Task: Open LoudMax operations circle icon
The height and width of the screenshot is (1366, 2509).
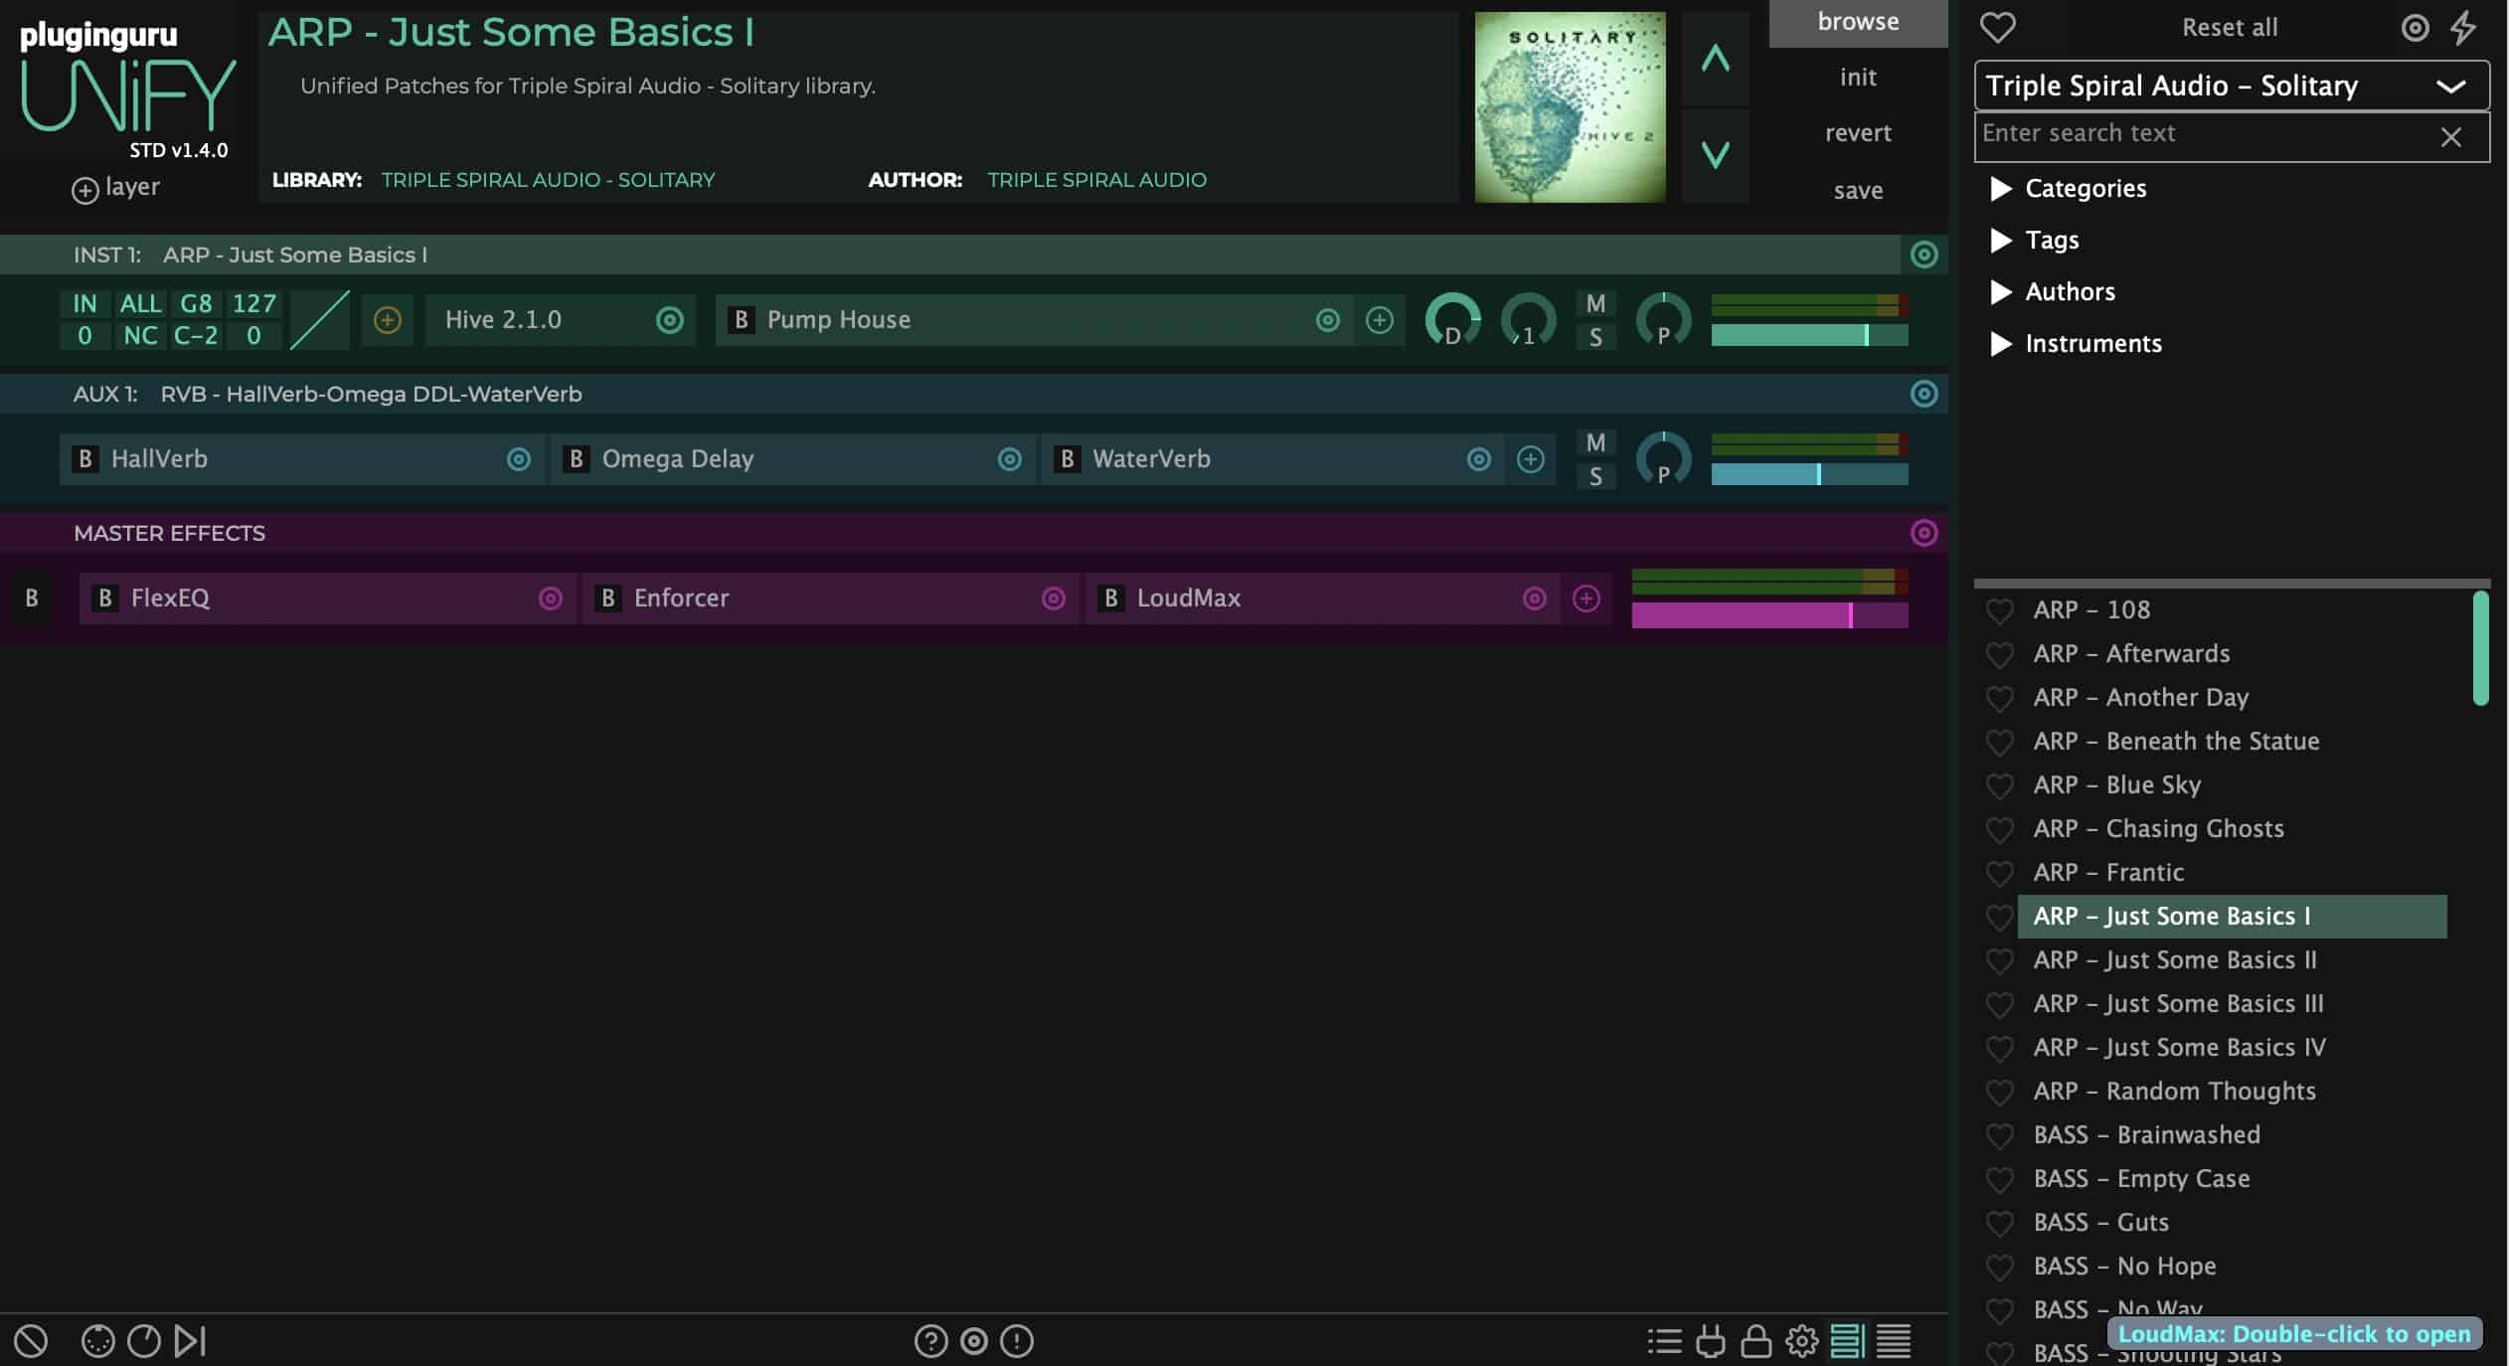Action: click(x=1534, y=598)
